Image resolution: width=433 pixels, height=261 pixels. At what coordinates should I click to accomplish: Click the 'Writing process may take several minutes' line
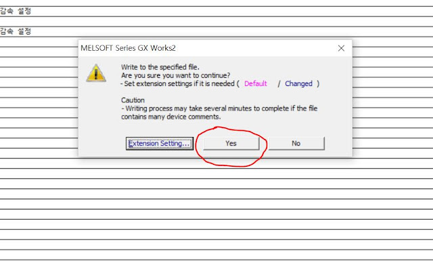(x=219, y=108)
